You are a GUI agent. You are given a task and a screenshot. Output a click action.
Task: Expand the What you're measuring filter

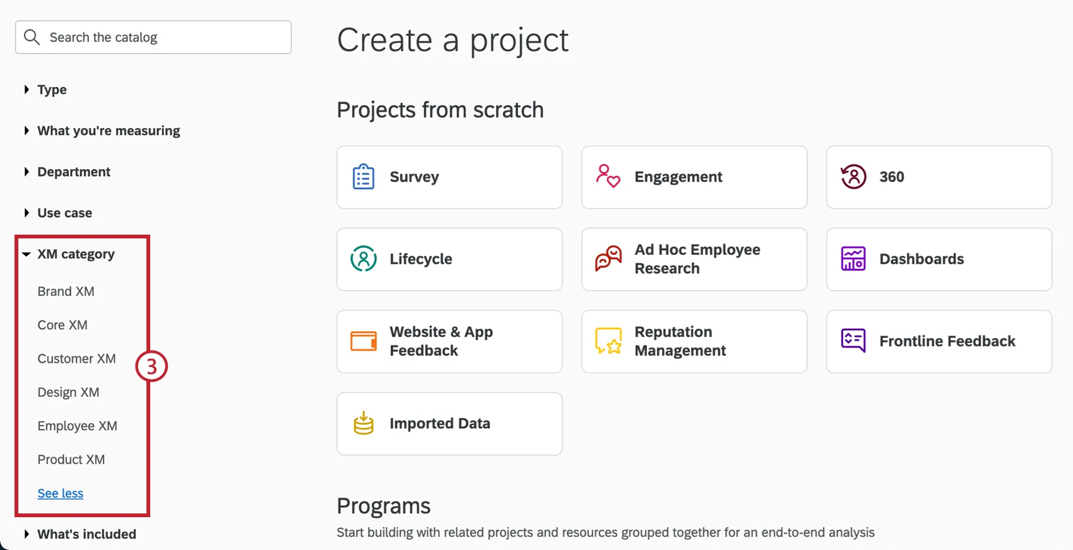point(108,131)
